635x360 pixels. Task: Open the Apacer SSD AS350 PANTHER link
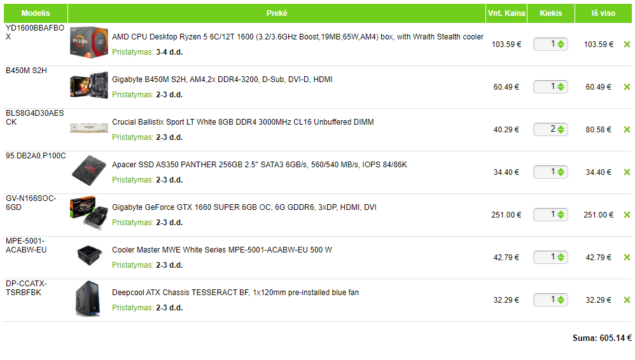[x=260, y=165]
